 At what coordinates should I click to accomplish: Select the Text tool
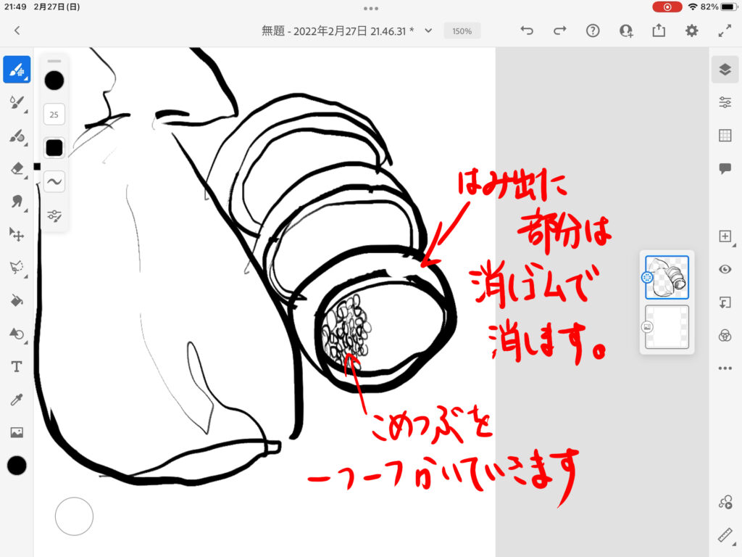tap(17, 367)
